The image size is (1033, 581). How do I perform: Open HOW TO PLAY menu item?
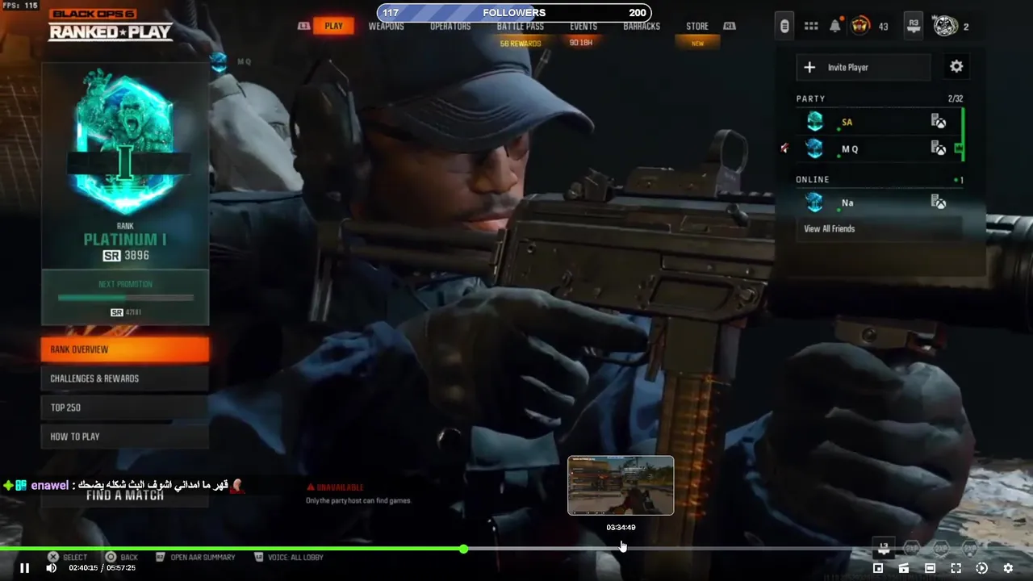pyautogui.click(x=125, y=437)
